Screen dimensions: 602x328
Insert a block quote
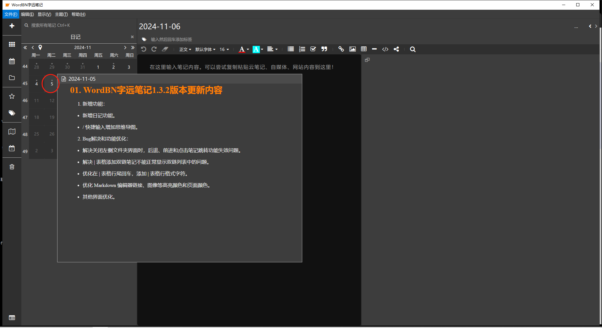click(x=324, y=49)
